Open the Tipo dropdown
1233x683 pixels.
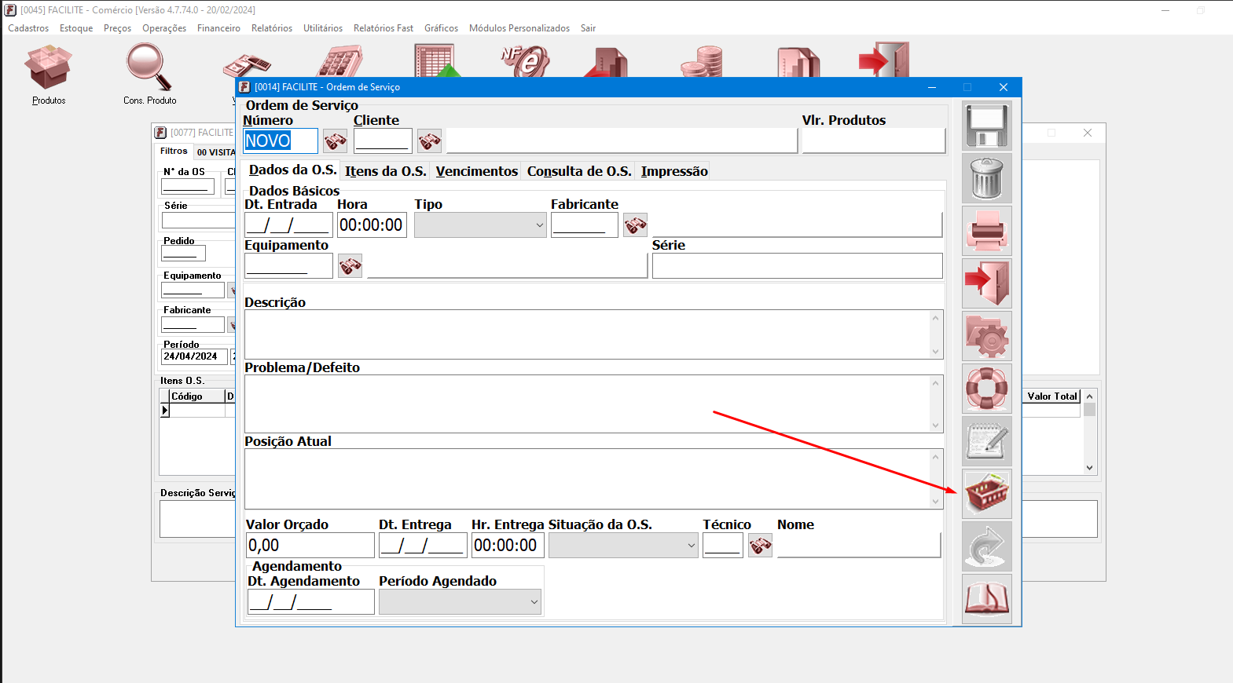pyautogui.click(x=480, y=225)
